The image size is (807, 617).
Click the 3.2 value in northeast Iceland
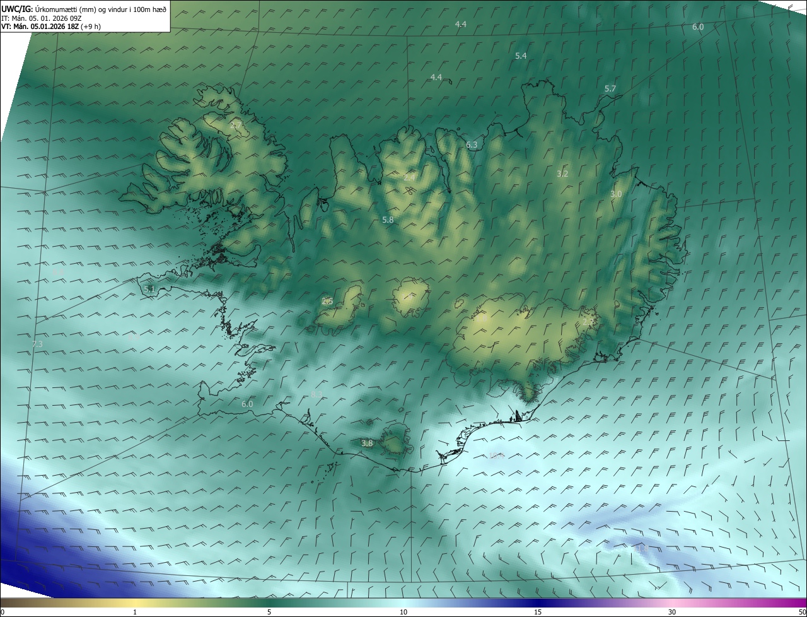click(x=563, y=173)
